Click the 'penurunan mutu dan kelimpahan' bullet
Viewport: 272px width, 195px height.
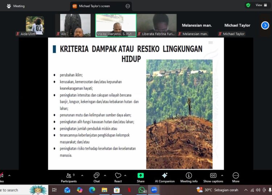point(95,115)
